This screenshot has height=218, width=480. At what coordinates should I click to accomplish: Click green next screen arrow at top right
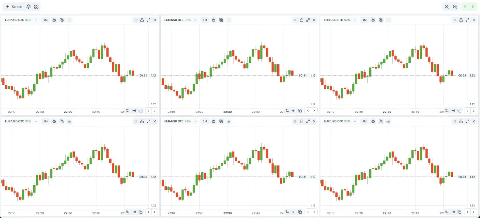(473, 7)
